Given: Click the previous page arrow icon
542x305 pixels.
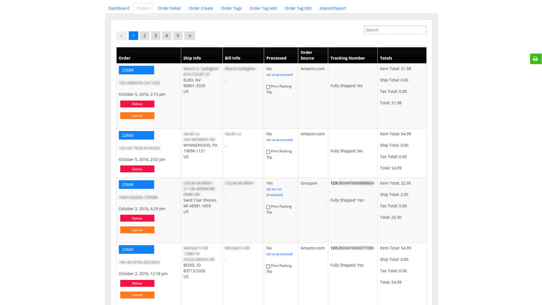Looking at the screenshot, I should (x=122, y=36).
